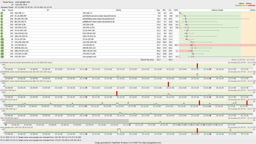Select IP cell 209.85.253.112
Viewport: 256px width, 144px height.
(x=21, y=48)
